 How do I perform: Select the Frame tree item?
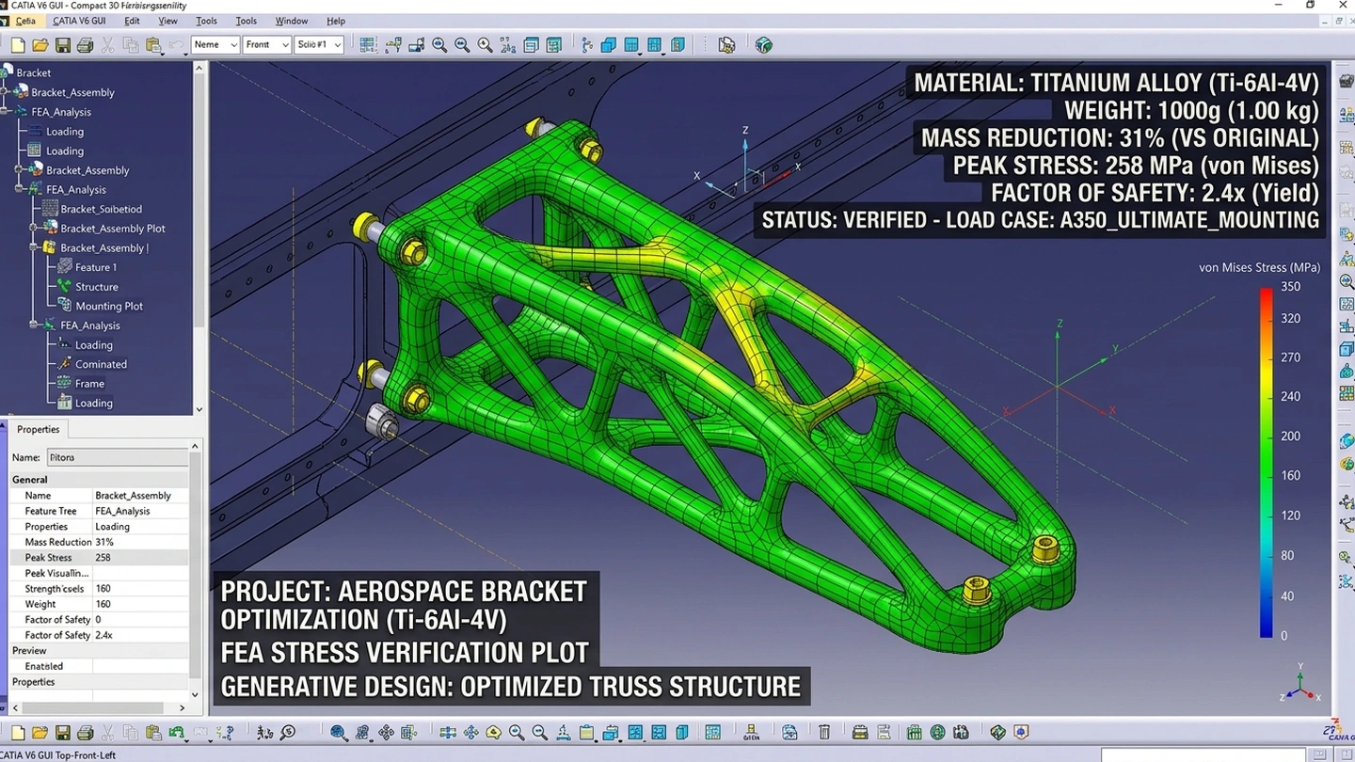pyautogui.click(x=89, y=384)
